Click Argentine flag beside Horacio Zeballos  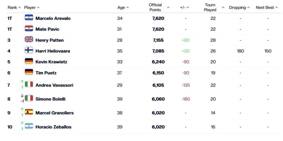point(29,126)
